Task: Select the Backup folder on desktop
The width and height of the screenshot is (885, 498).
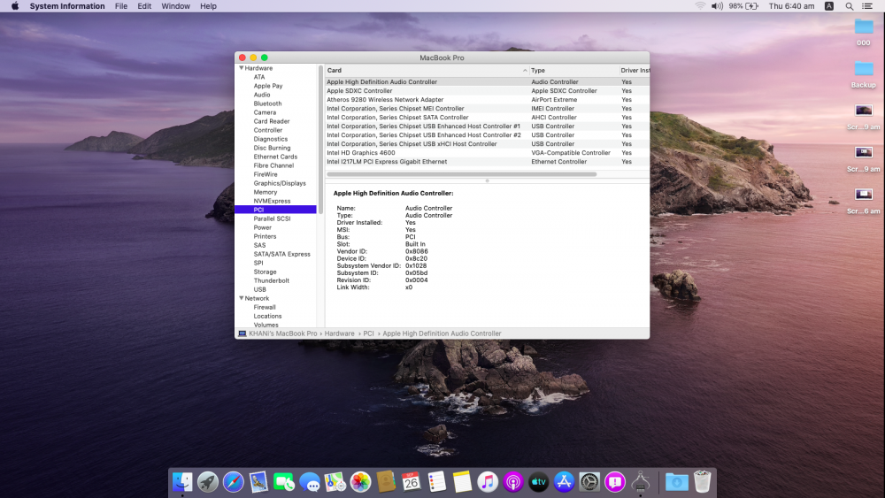Action: [863, 74]
